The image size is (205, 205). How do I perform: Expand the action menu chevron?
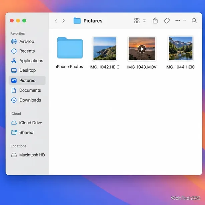coord(185,21)
